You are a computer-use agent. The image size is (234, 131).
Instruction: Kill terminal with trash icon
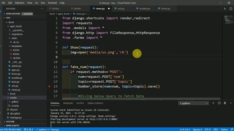tap(225, 103)
